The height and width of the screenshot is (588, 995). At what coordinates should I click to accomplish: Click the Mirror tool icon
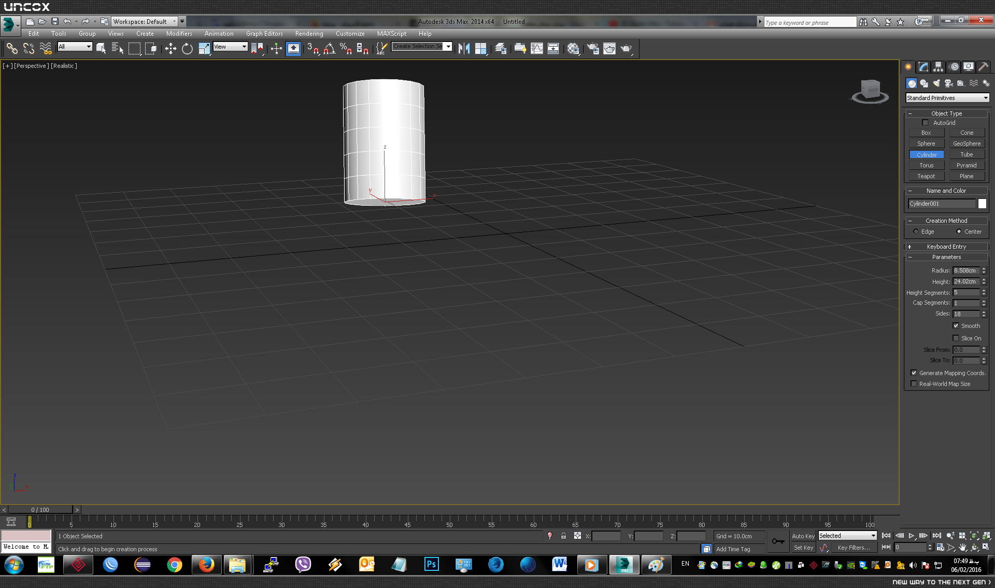coord(464,49)
